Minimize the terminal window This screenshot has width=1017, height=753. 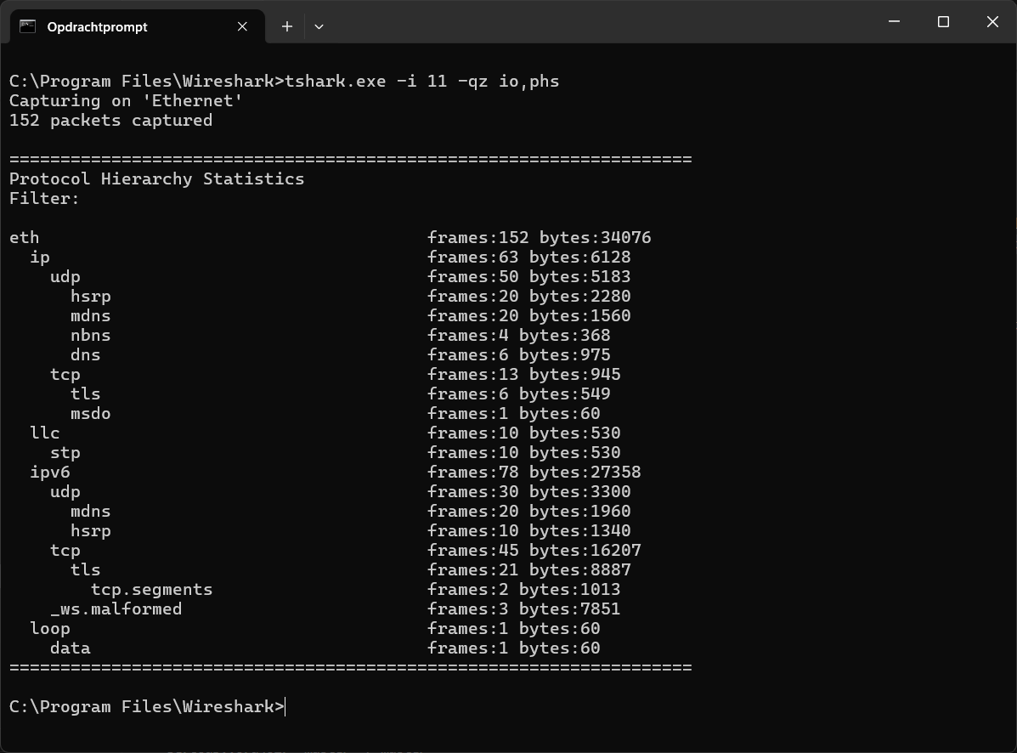pyautogui.click(x=894, y=22)
